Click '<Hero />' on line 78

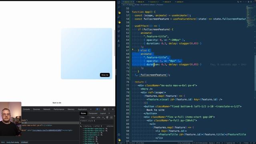146,89
